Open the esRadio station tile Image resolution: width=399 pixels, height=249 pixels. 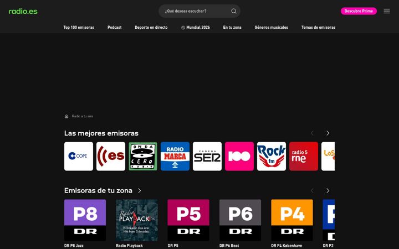(111, 156)
